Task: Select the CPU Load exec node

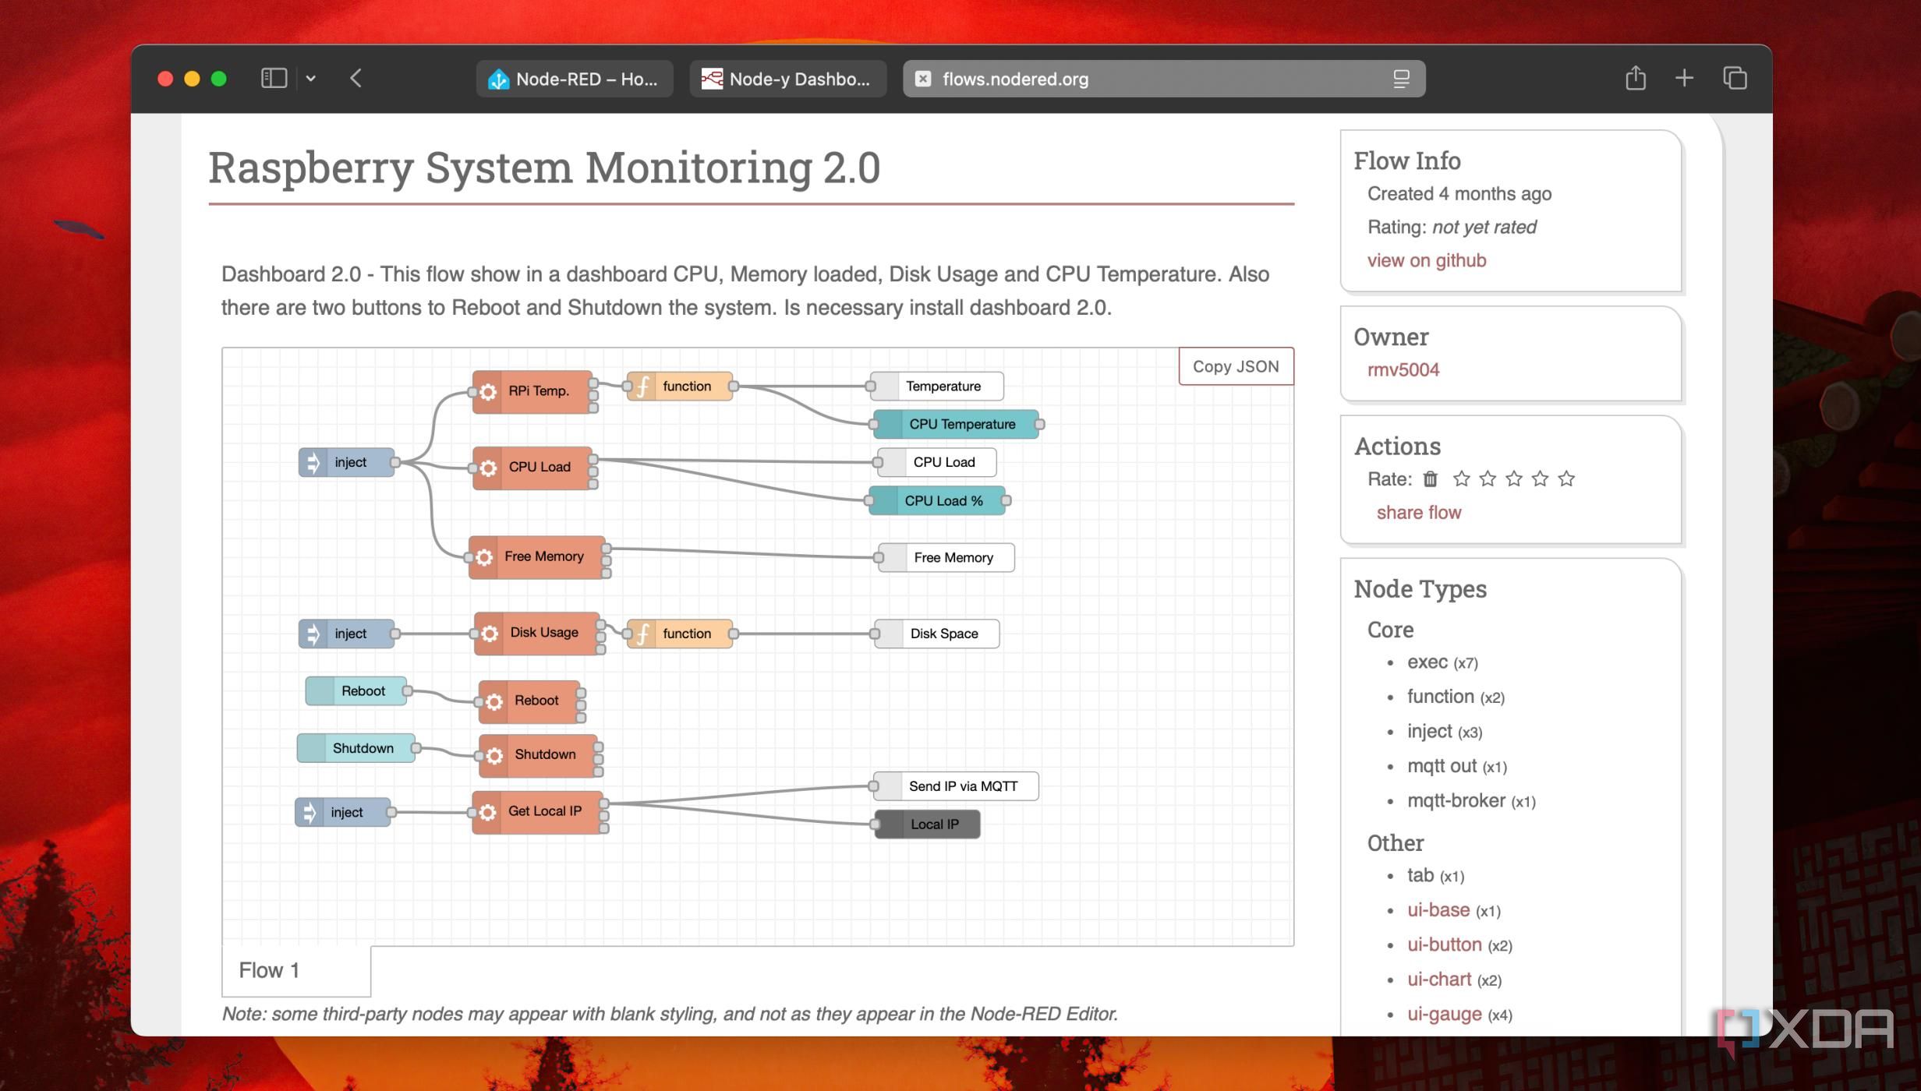Action: [x=533, y=468]
